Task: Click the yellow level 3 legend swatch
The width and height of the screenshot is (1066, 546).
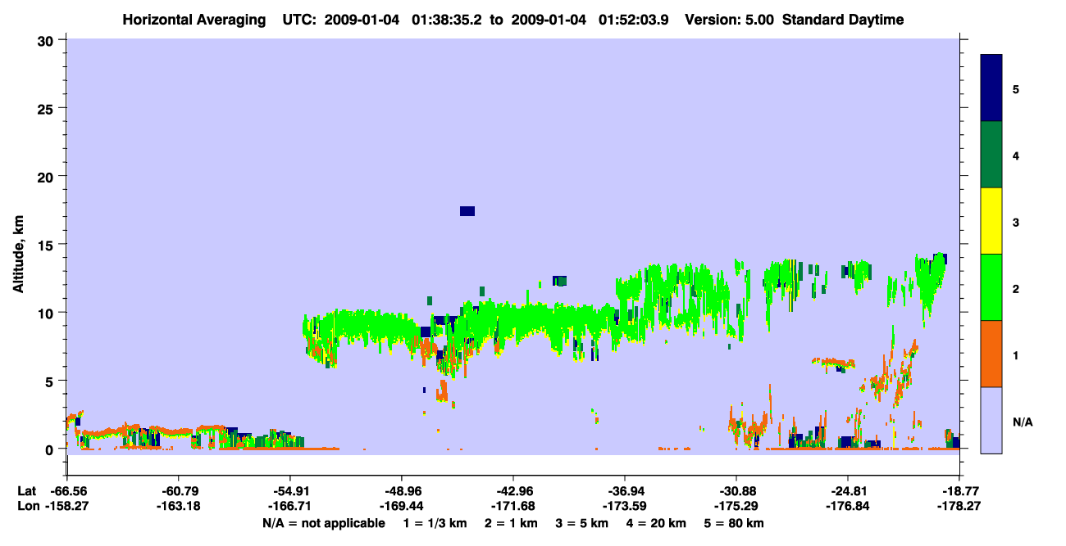Action: pyautogui.click(x=991, y=221)
